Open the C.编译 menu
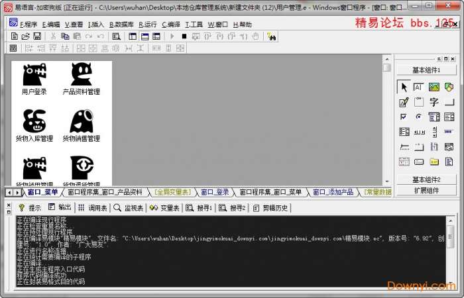Viewport: 464px width, 298px height. point(171,25)
